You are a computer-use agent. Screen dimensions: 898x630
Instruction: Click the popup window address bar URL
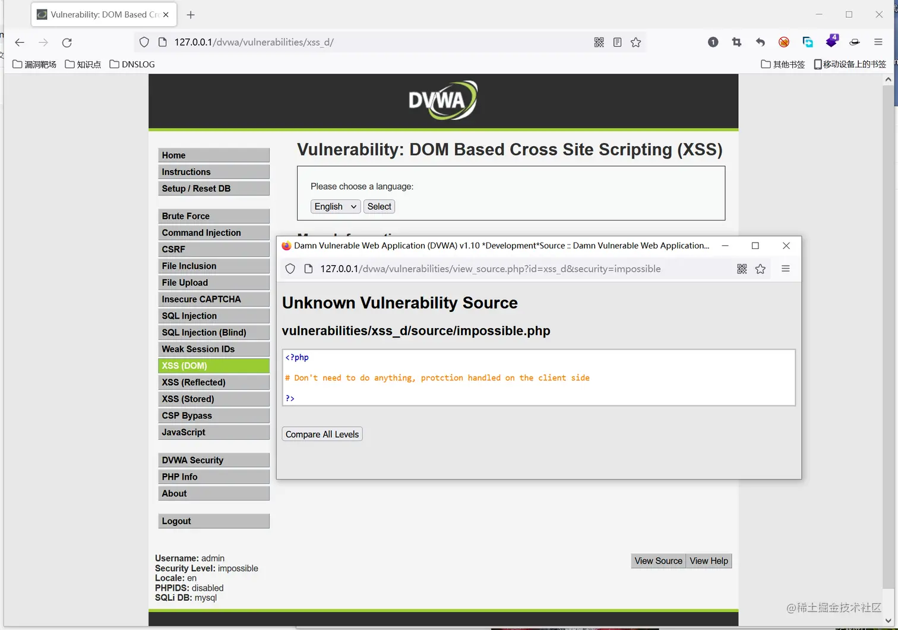[491, 269]
